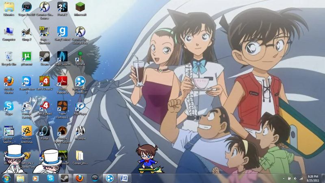The height and width of the screenshot is (183, 325).
Task: Select the Alien Swarm icon
Action: tap(62, 57)
